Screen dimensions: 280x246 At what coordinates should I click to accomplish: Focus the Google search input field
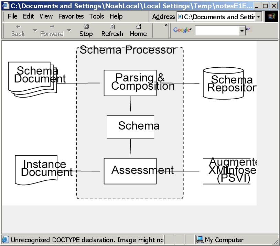[217, 31]
